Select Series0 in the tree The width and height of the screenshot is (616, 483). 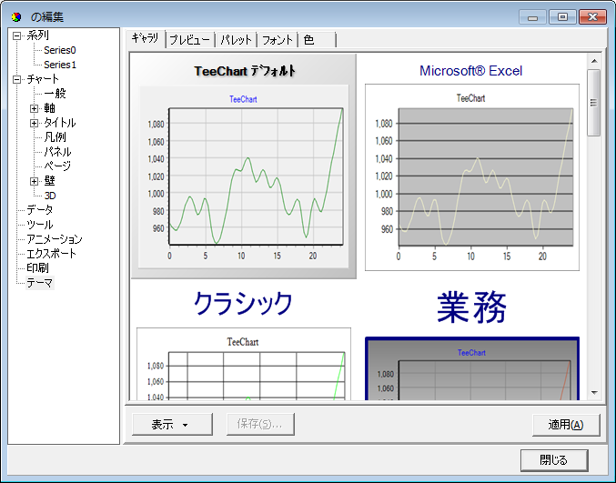(60, 50)
